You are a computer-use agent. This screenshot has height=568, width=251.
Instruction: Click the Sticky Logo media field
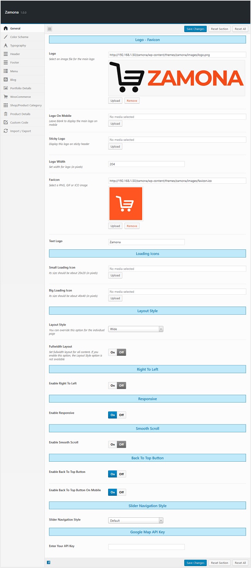click(177, 140)
